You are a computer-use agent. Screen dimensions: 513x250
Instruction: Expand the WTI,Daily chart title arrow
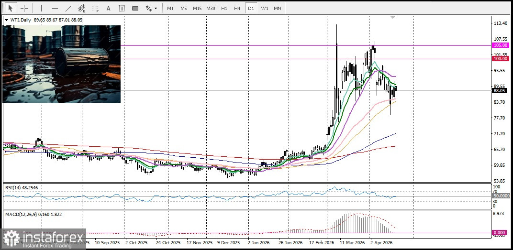[x=6, y=20]
